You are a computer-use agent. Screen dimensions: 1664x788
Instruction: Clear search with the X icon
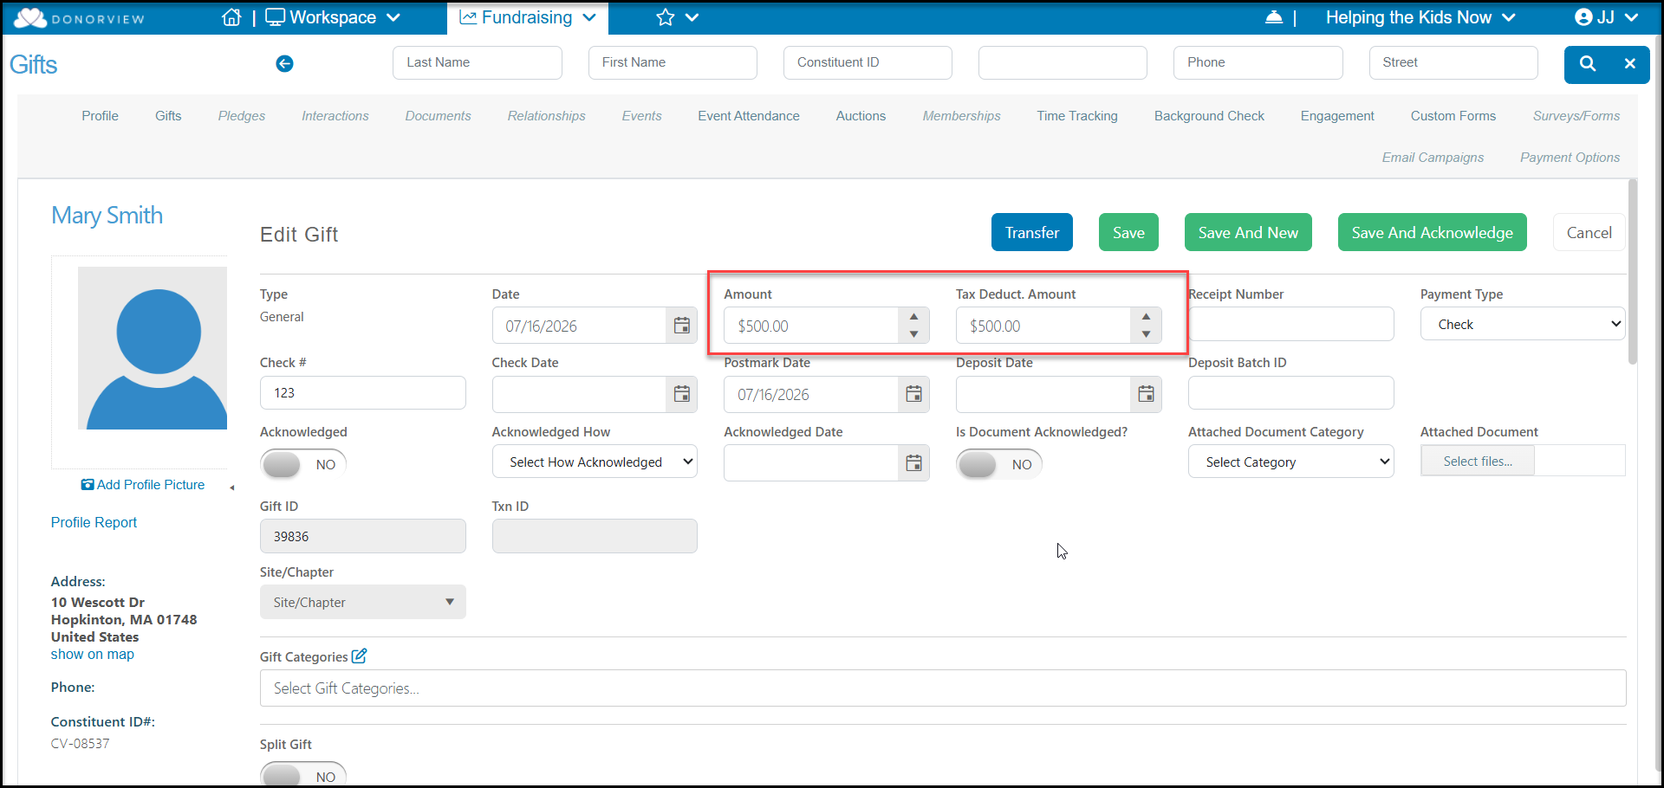[1630, 63]
